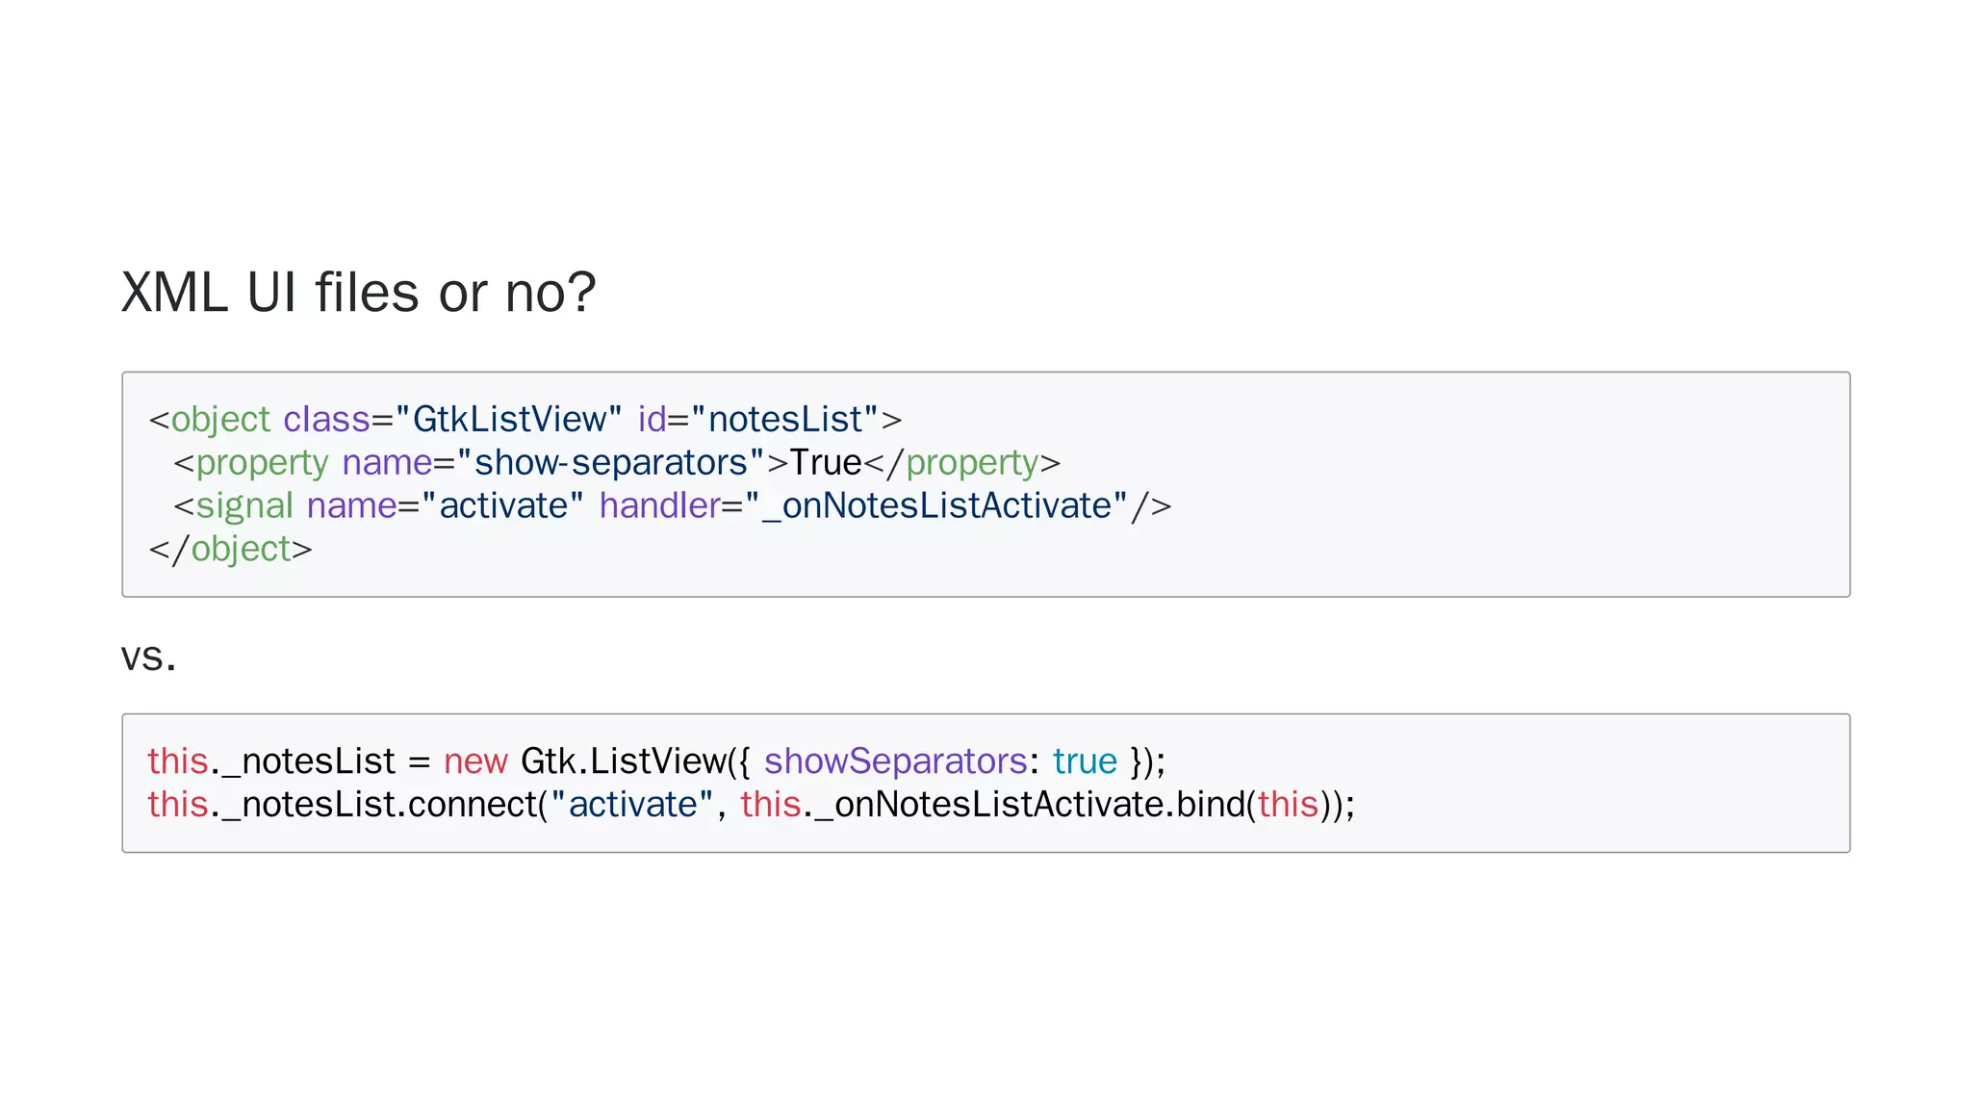Click the "show-separators" property name string

[610, 463]
